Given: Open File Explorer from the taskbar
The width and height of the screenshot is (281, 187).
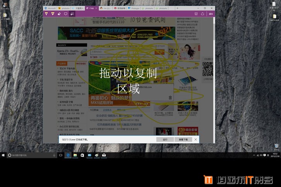Looking at the screenshot, I should click(75, 155).
